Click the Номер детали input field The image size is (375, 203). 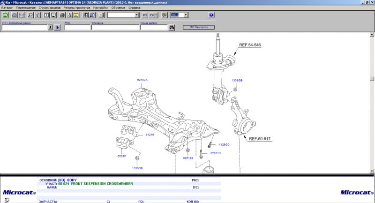click(x=154, y=28)
